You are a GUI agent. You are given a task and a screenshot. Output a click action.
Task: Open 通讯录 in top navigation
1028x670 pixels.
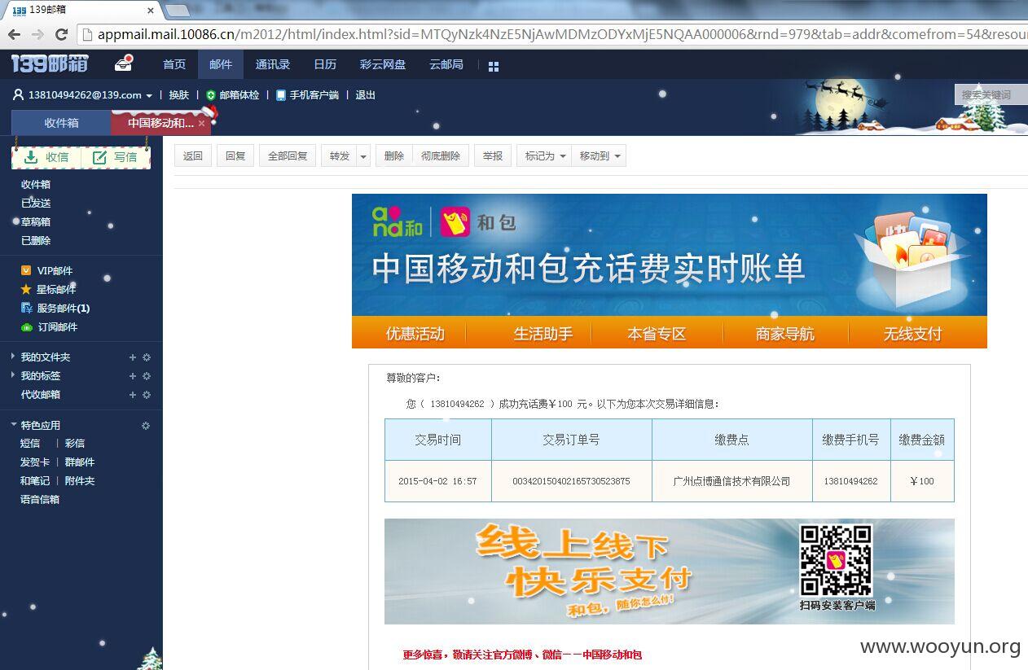click(273, 64)
